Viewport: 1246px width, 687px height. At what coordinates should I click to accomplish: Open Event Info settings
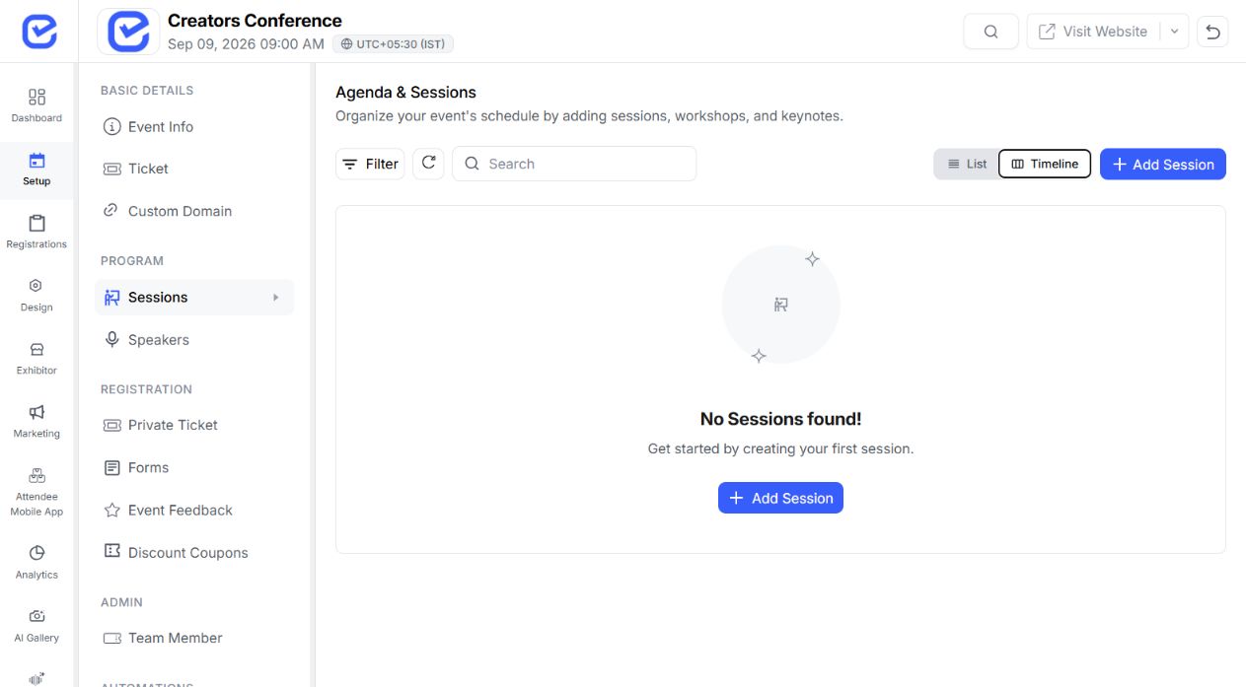click(194, 127)
